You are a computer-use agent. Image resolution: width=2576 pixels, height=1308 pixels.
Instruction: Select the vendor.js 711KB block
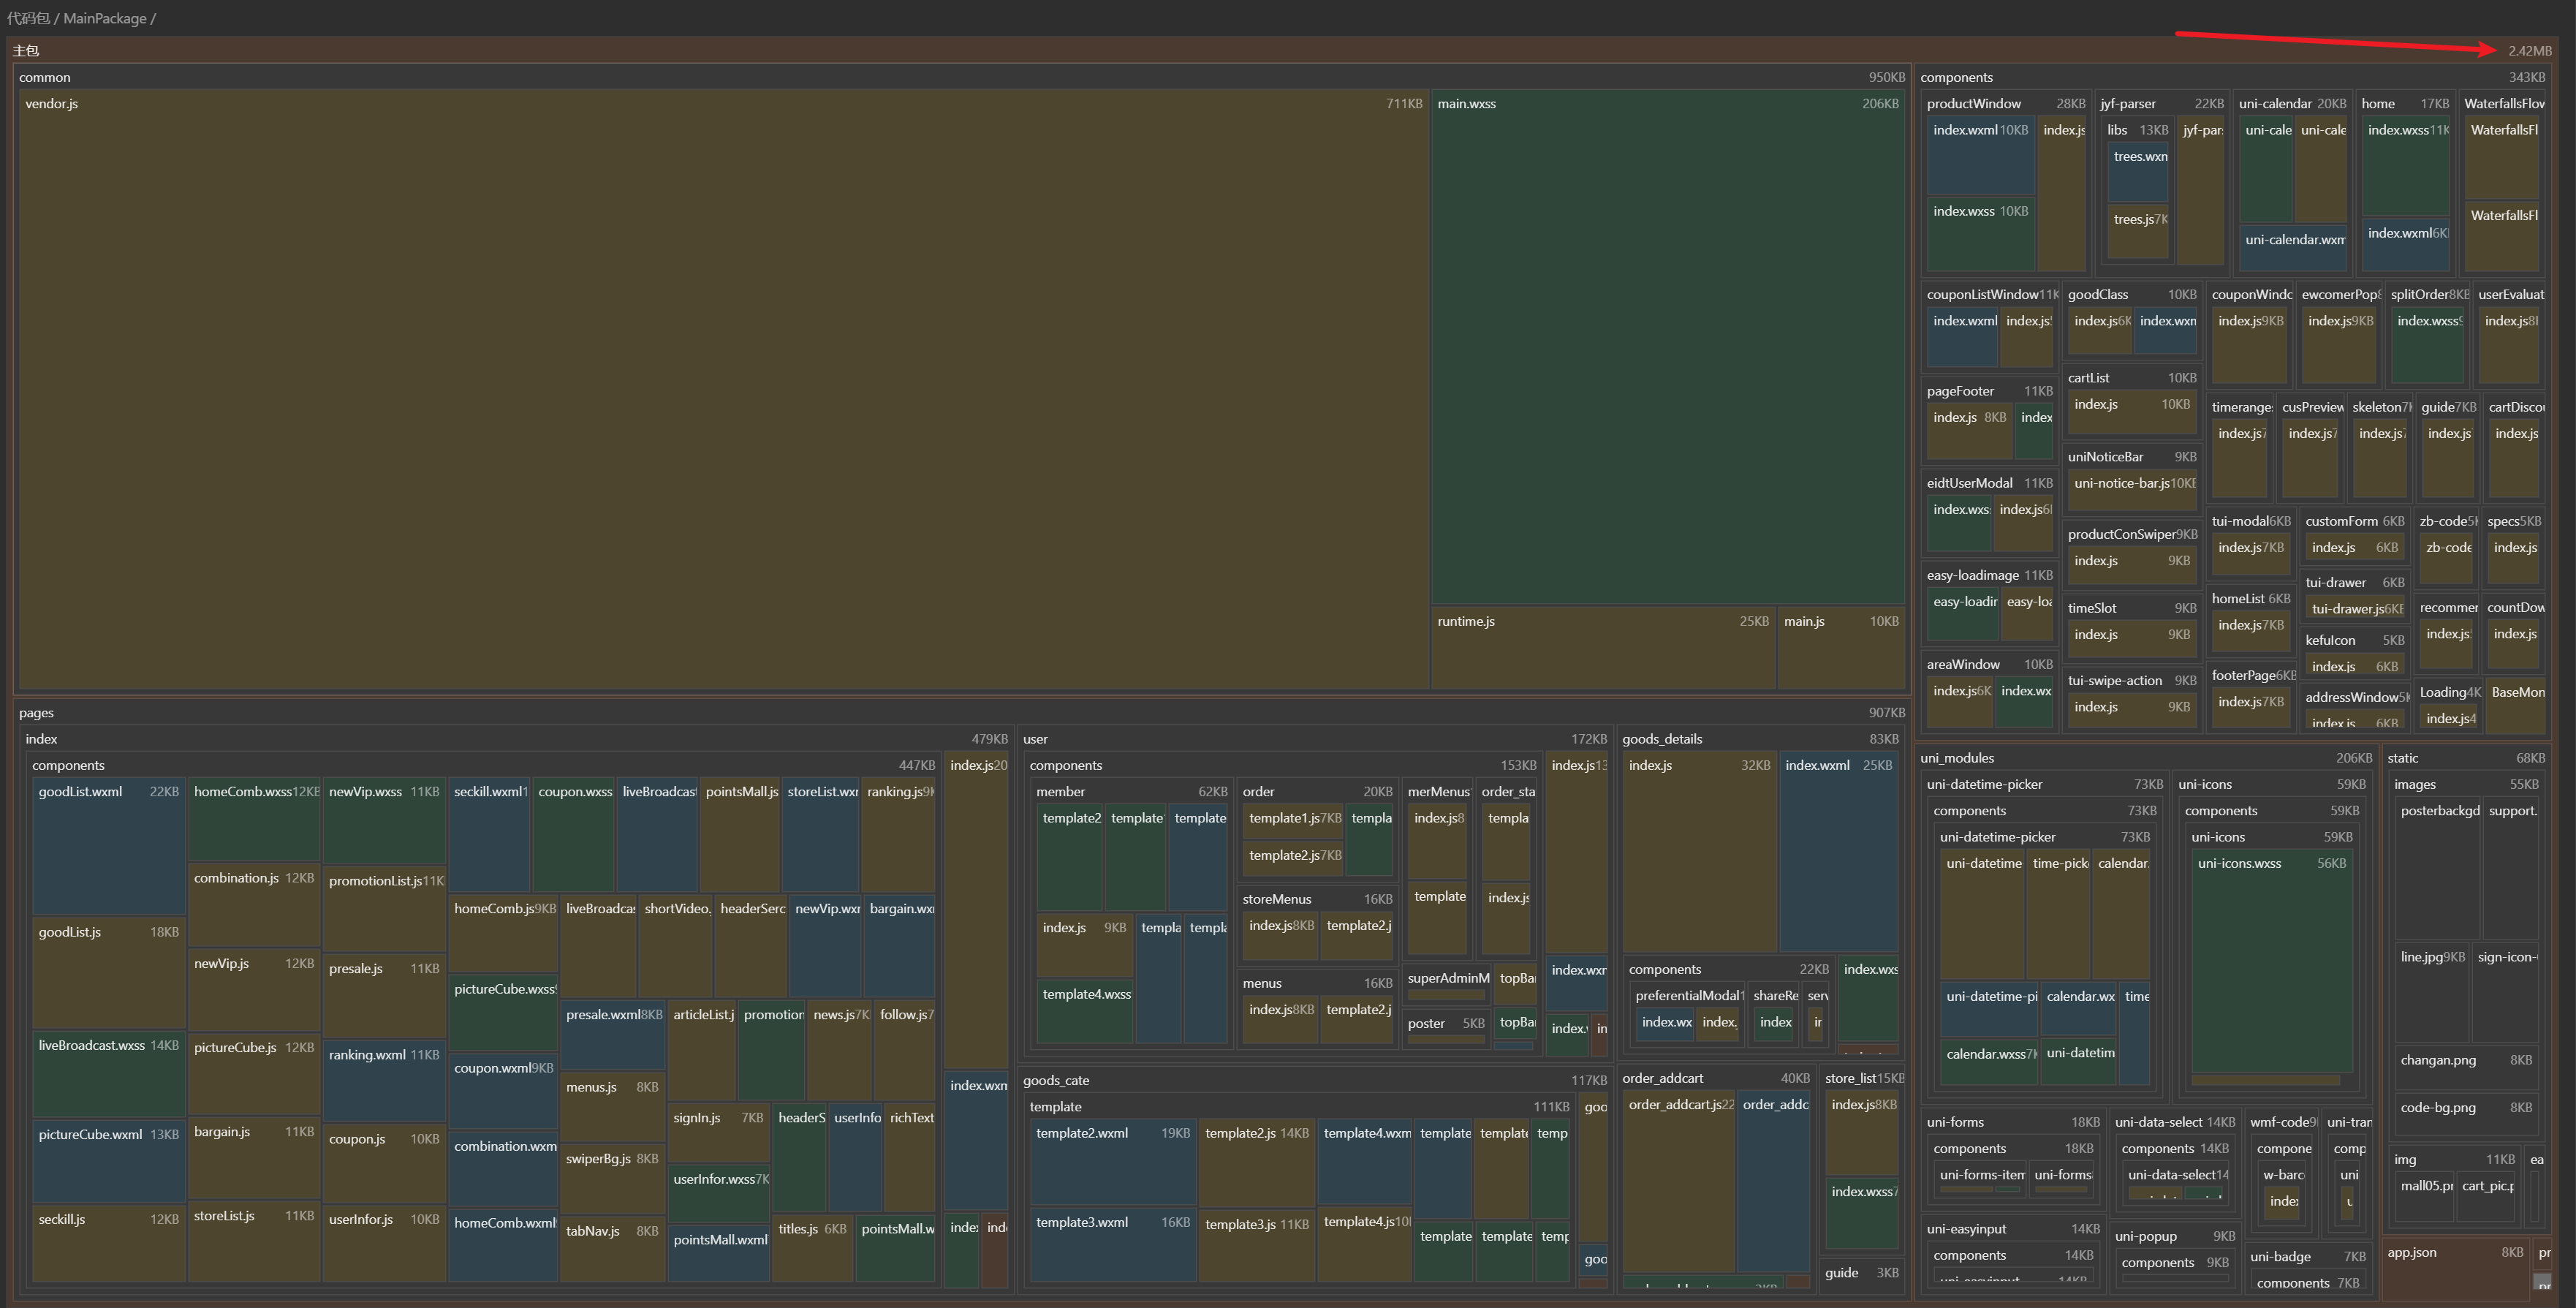click(x=723, y=389)
